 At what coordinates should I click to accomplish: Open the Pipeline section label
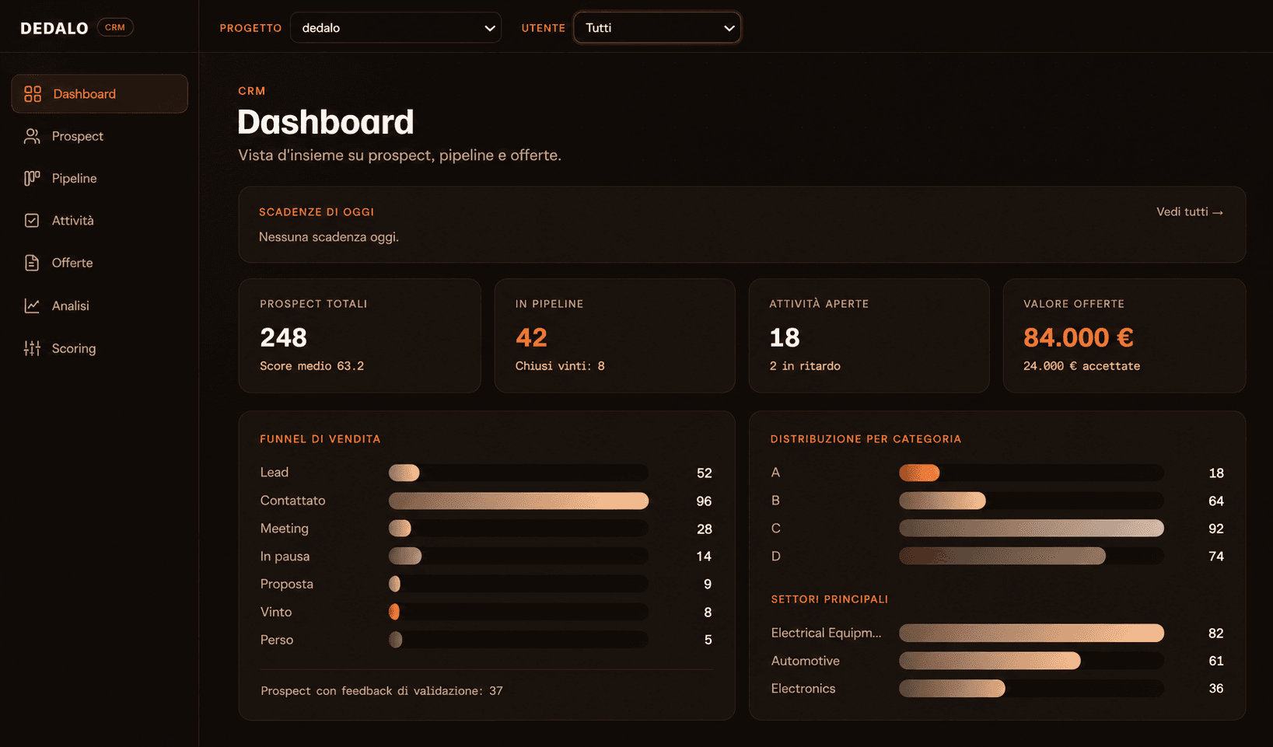75,178
